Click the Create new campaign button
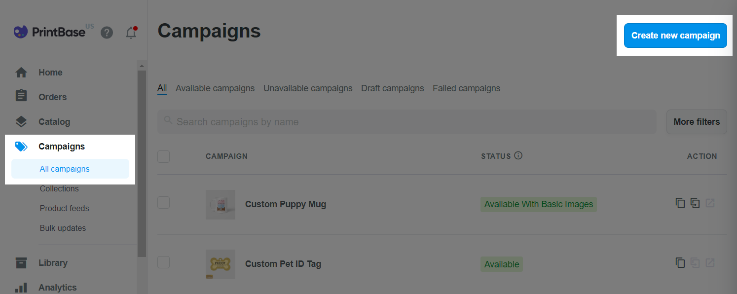This screenshot has height=294, width=737. tap(675, 36)
